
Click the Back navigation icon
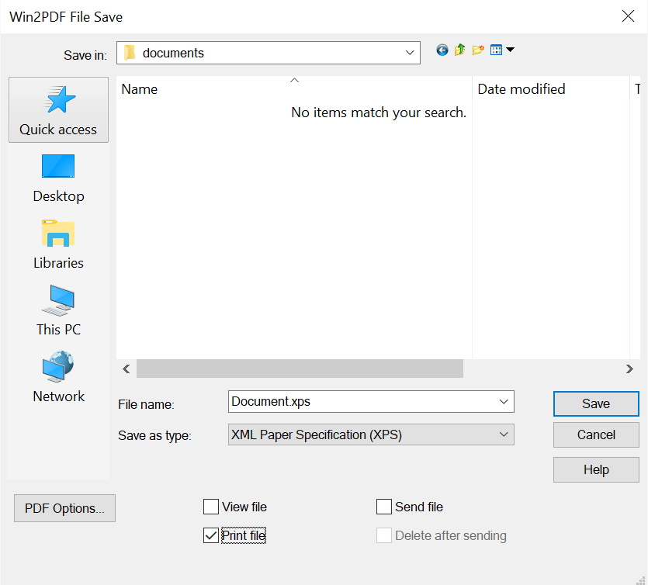(x=442, y=50)
